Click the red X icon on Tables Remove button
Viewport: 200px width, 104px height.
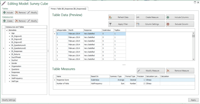(17, 13)
